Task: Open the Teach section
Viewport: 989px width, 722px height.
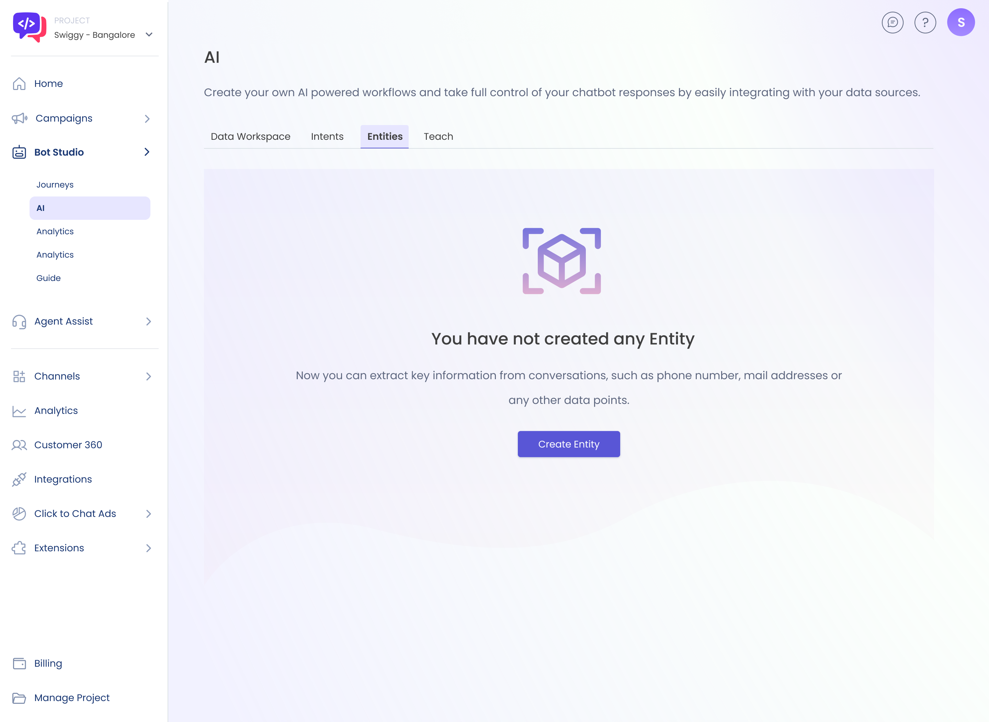Action: pos(439,137)
